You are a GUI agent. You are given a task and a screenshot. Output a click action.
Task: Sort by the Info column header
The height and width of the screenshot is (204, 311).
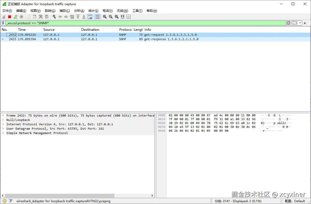coord(227,30)
